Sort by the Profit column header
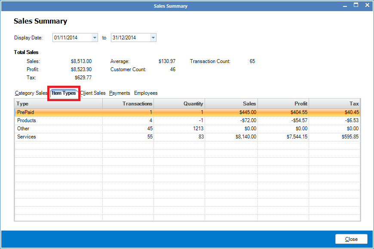Screen dimensions: 374x249 click(x=282, y=104)
